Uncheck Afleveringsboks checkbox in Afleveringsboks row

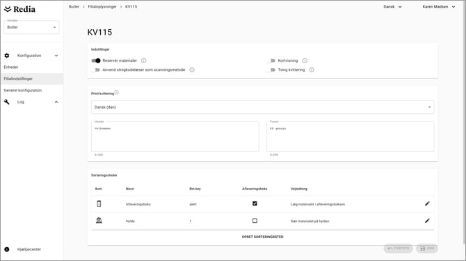(x=255, y=204)
